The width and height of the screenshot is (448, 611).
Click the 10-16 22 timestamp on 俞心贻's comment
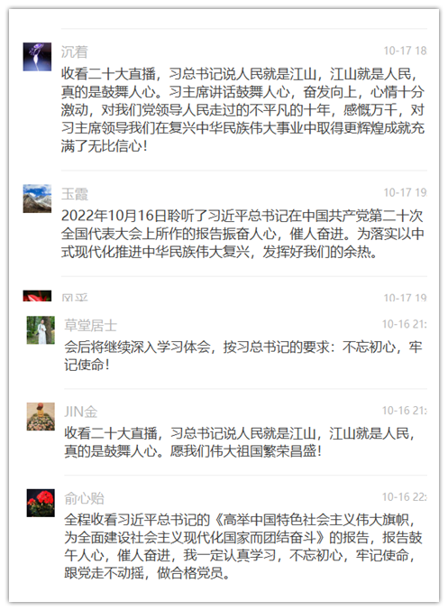coord(404,496)
